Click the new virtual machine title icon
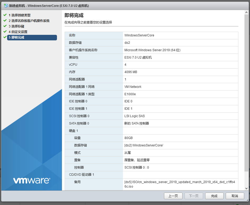 coord(6,6)
